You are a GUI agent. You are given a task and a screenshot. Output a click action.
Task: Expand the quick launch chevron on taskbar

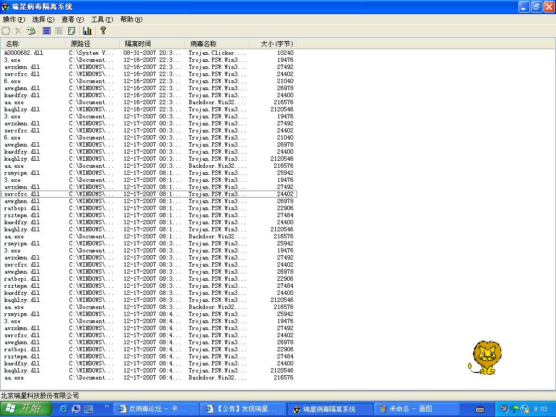(x=107, y=406)
